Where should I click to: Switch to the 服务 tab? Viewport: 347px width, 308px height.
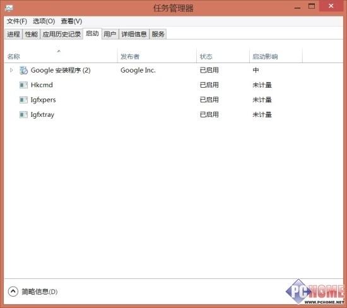[x=158, y=34]
